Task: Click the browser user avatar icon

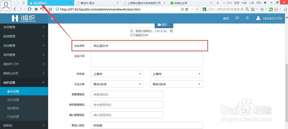Action: click(6, 6)
